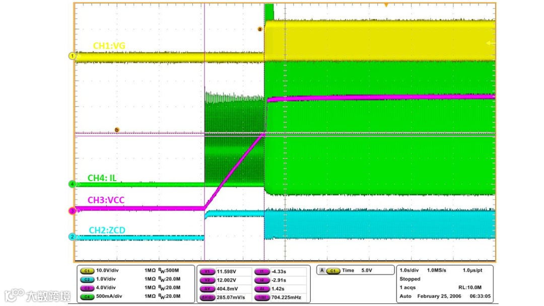Click the C1 trigger source badge next to Time
Viewport: 544px width, 306px height.
[x=333, y=271]
